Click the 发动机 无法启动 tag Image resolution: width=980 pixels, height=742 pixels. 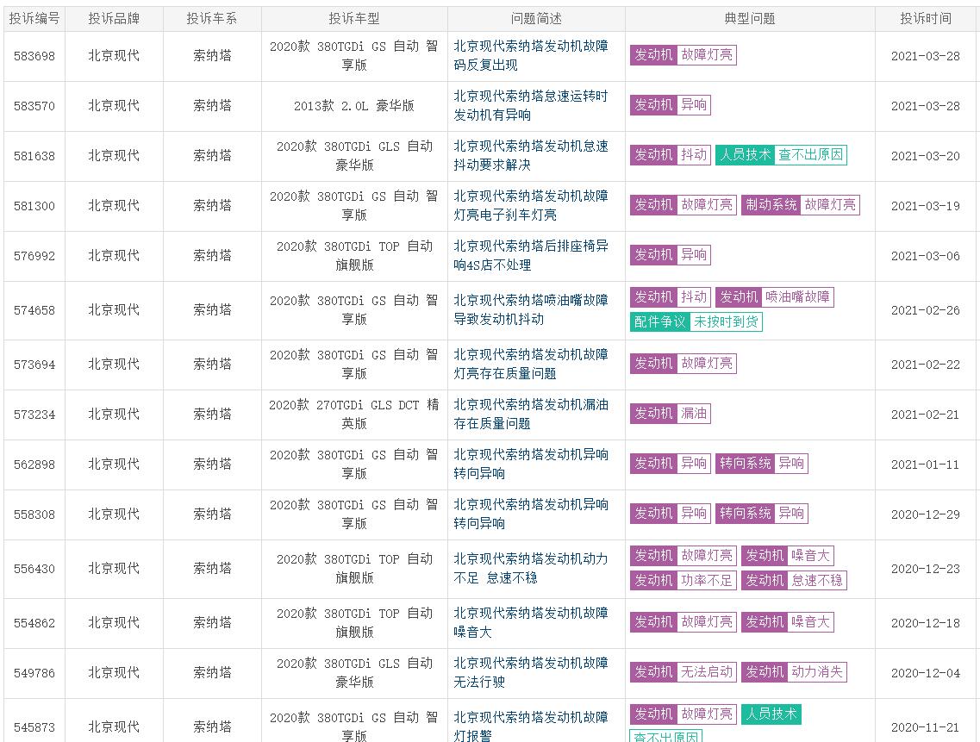(x=683, y=672)
